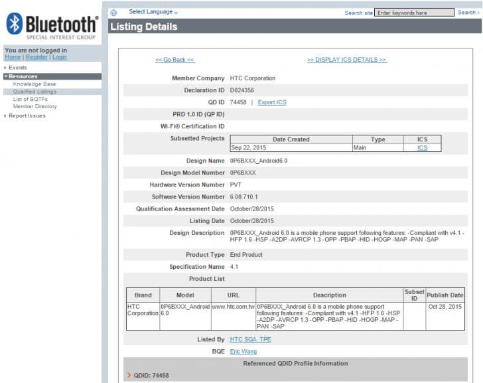Collapse the Resources menu section
Screen dimensions: 483x383
(x=23, y=76)
